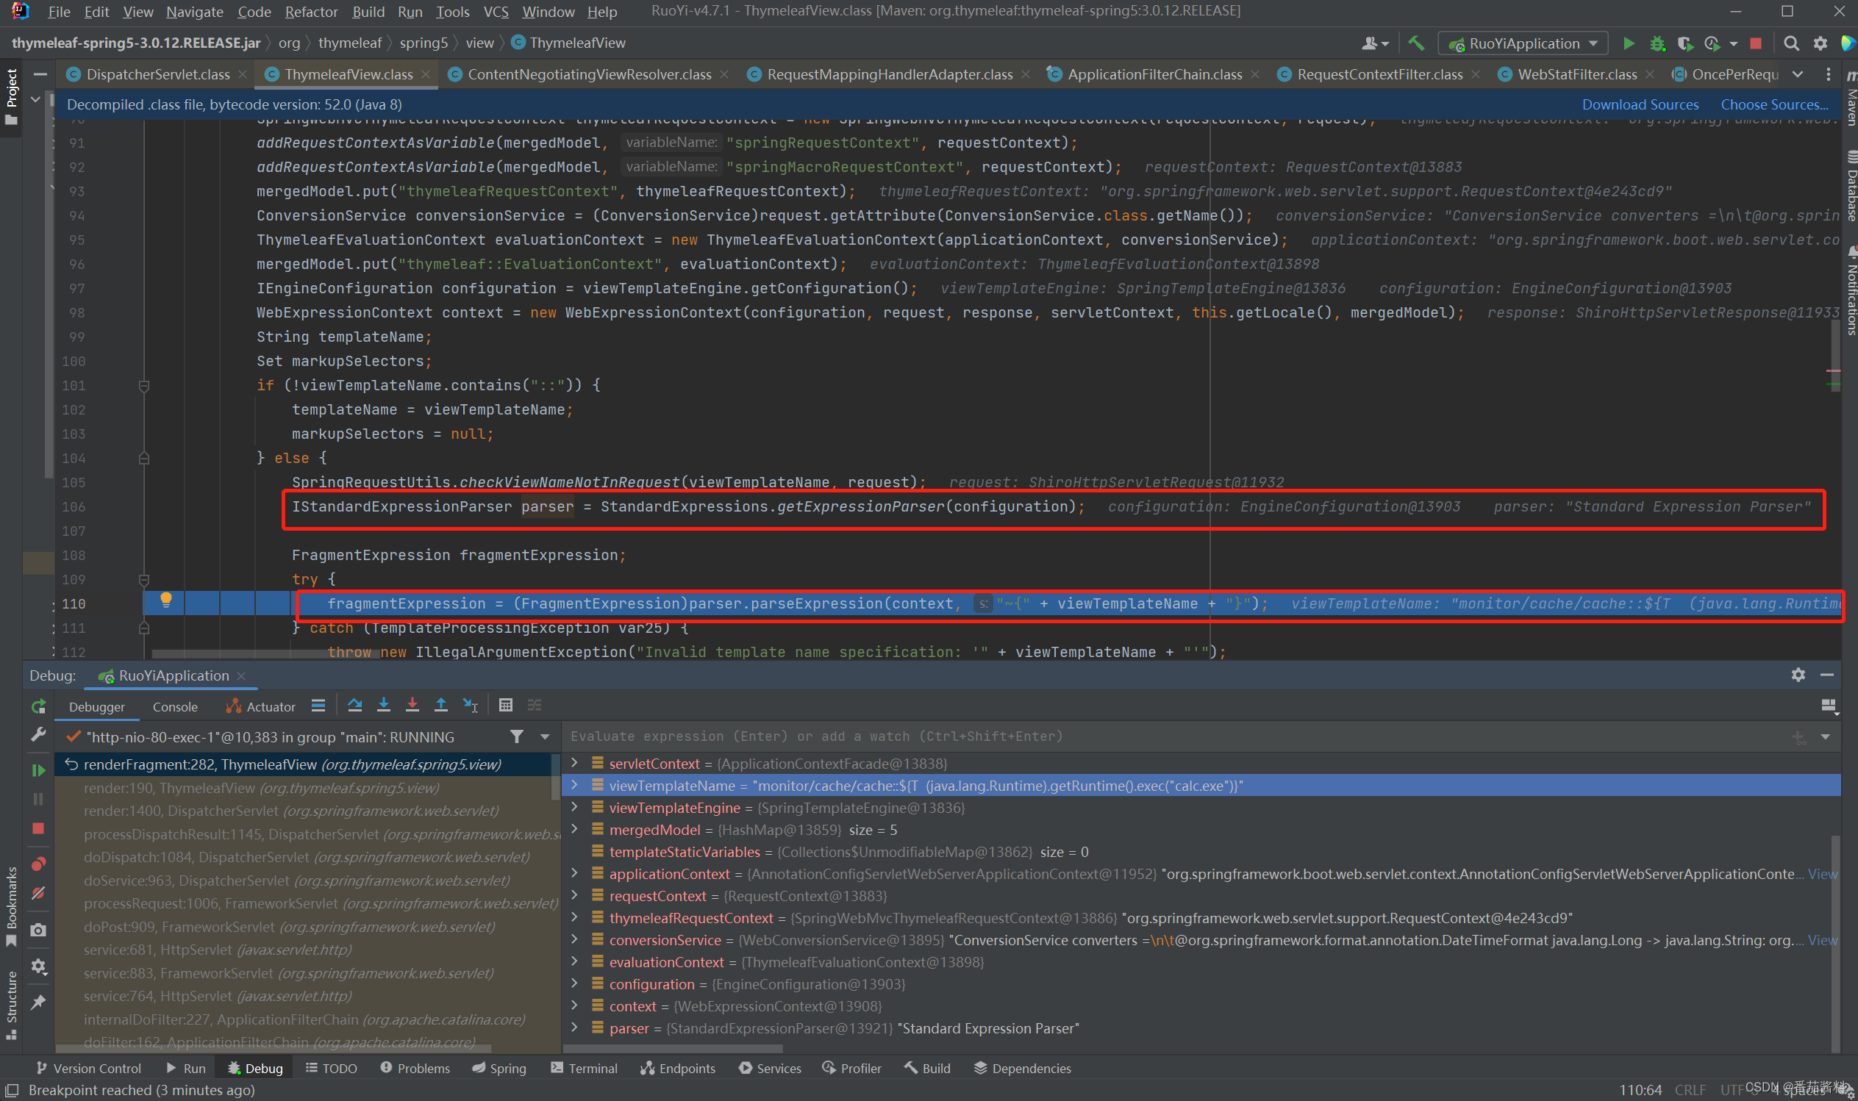Open the Terminal tool window button

pyautogui.click(x=584, y=1069)
